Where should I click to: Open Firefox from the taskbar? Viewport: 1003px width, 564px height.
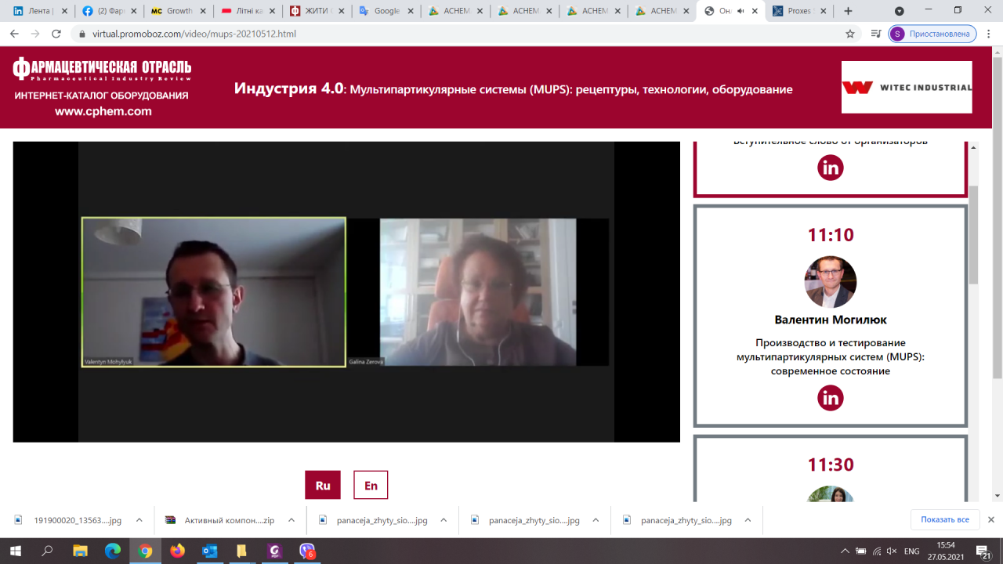point(177,551)
